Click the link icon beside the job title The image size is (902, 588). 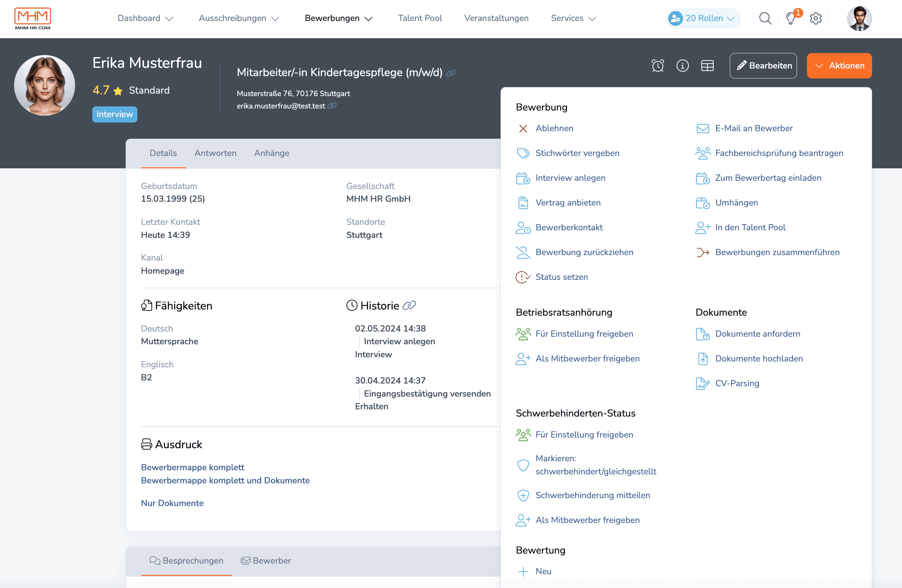[451, 73]
